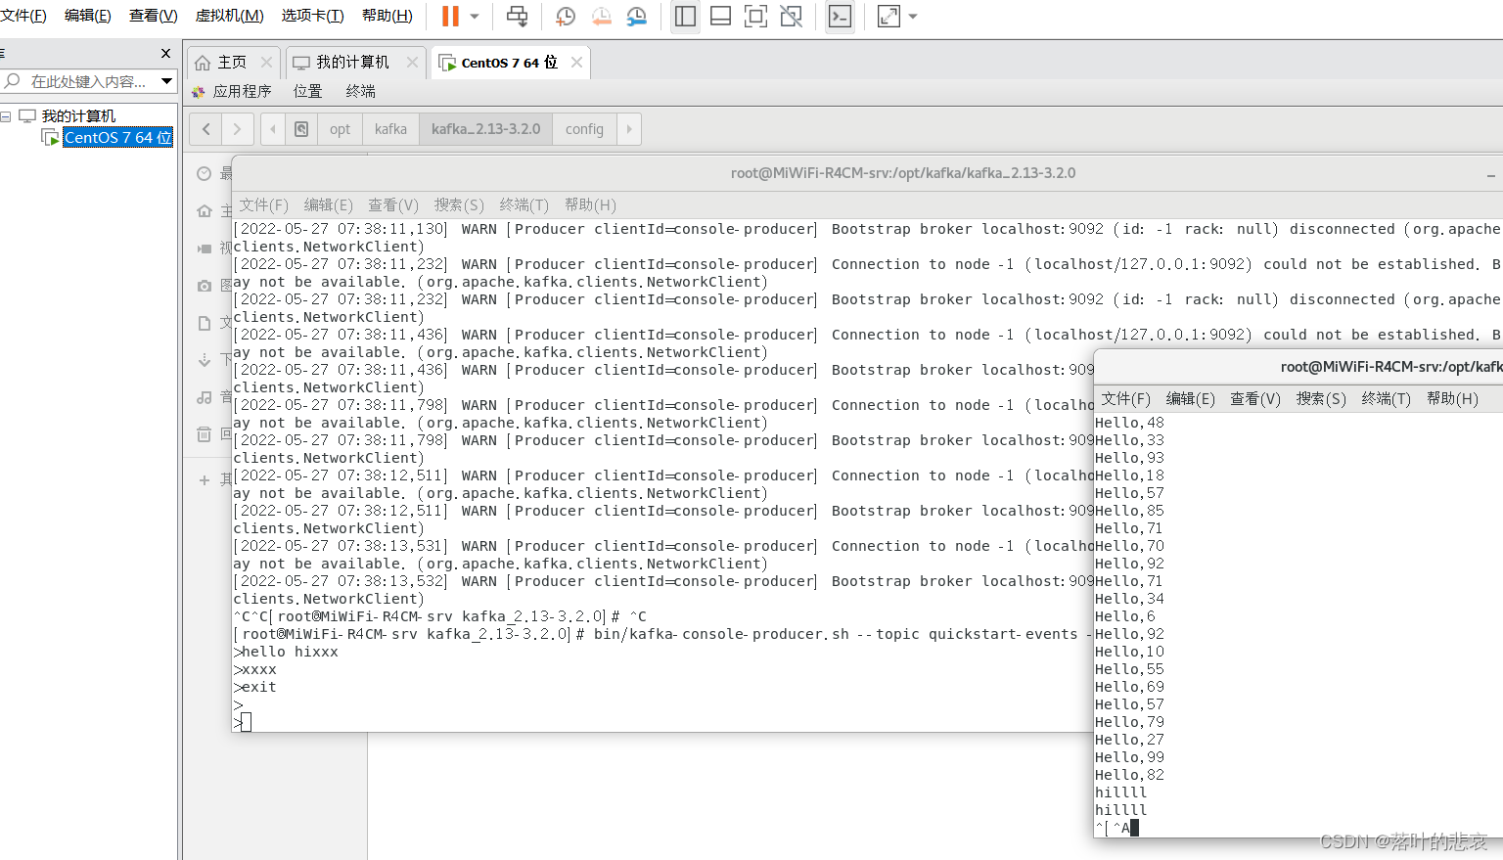
Task: Close the CentOS 7 64 位 tab
Action: click(576, 62)
